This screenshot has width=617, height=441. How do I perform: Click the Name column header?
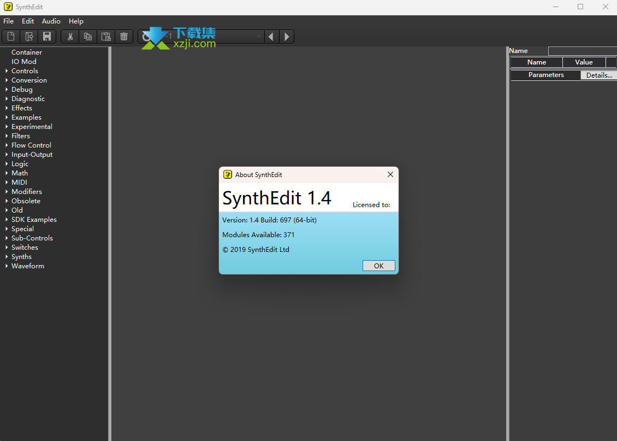536,62
